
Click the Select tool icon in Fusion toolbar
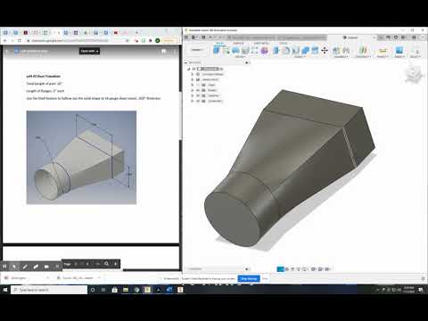[x=416, y=51]
